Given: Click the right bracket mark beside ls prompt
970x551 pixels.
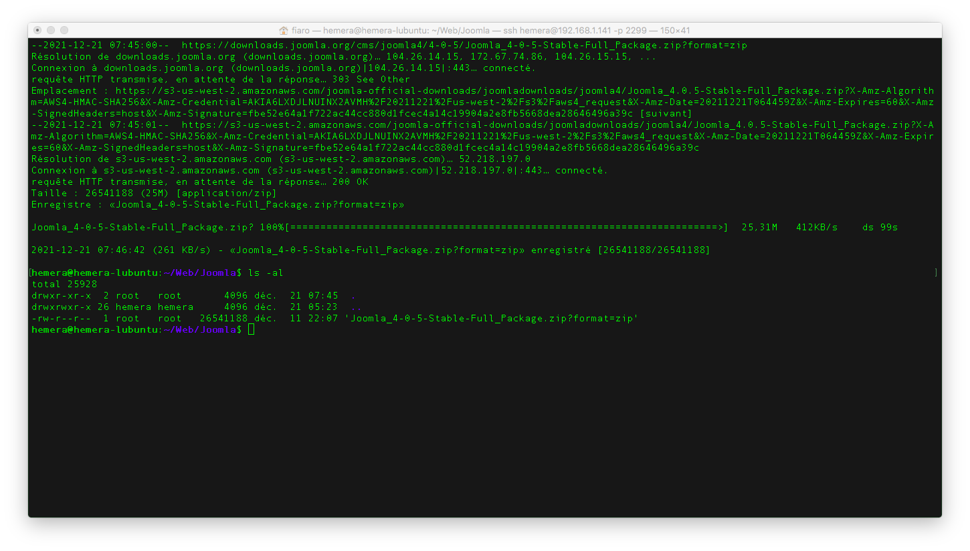Looking at the screenshot, I should click(936, 273).
